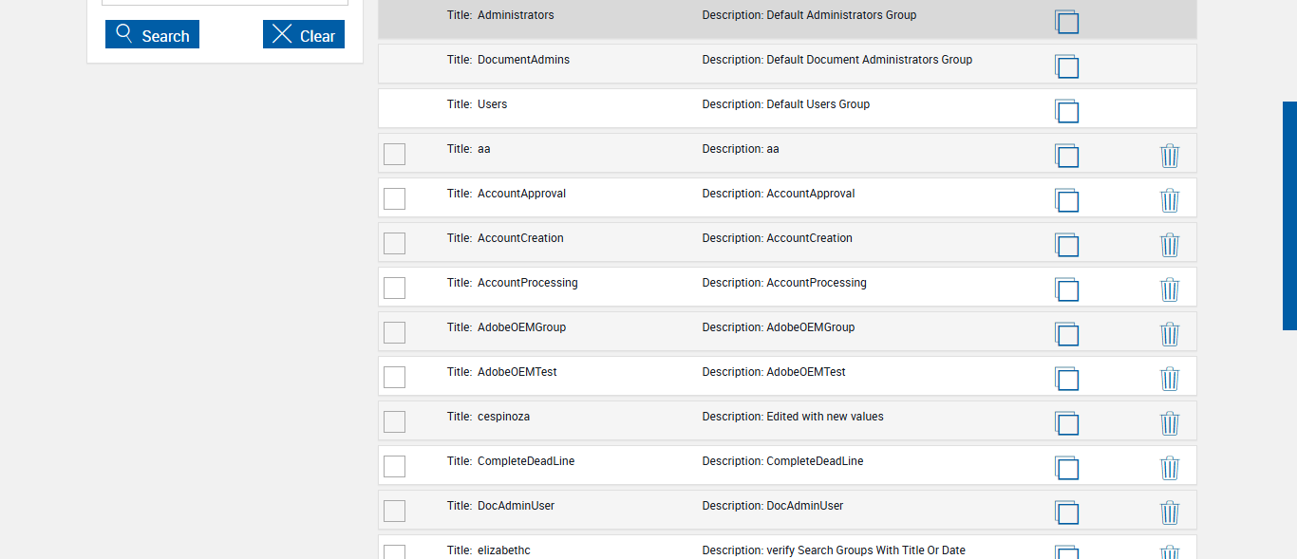This screenshot has width=1297, height=559.
Task: Check the aa group checkbox
Action: coord(394,154)
